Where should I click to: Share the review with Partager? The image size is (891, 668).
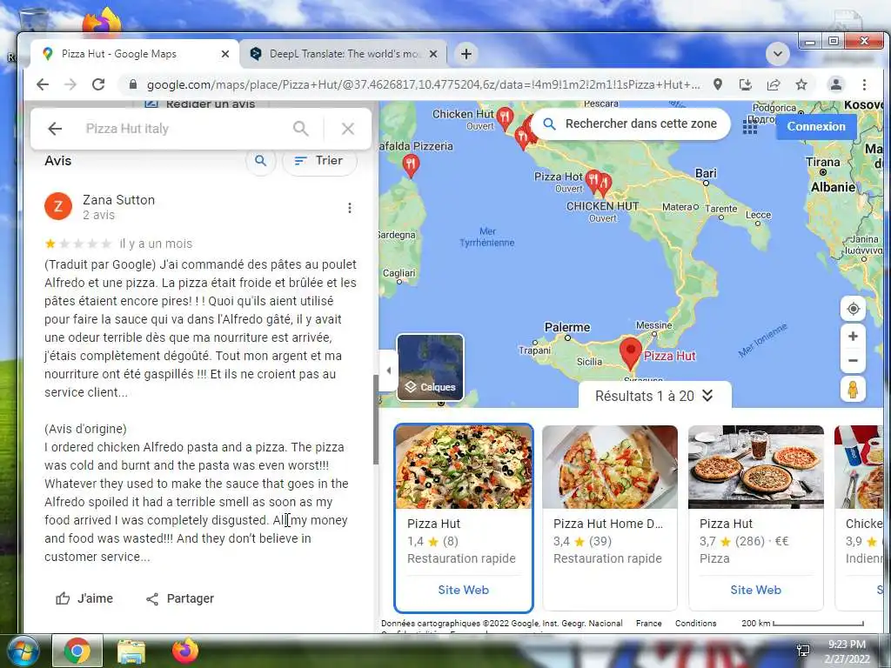(x=180, y=598)
